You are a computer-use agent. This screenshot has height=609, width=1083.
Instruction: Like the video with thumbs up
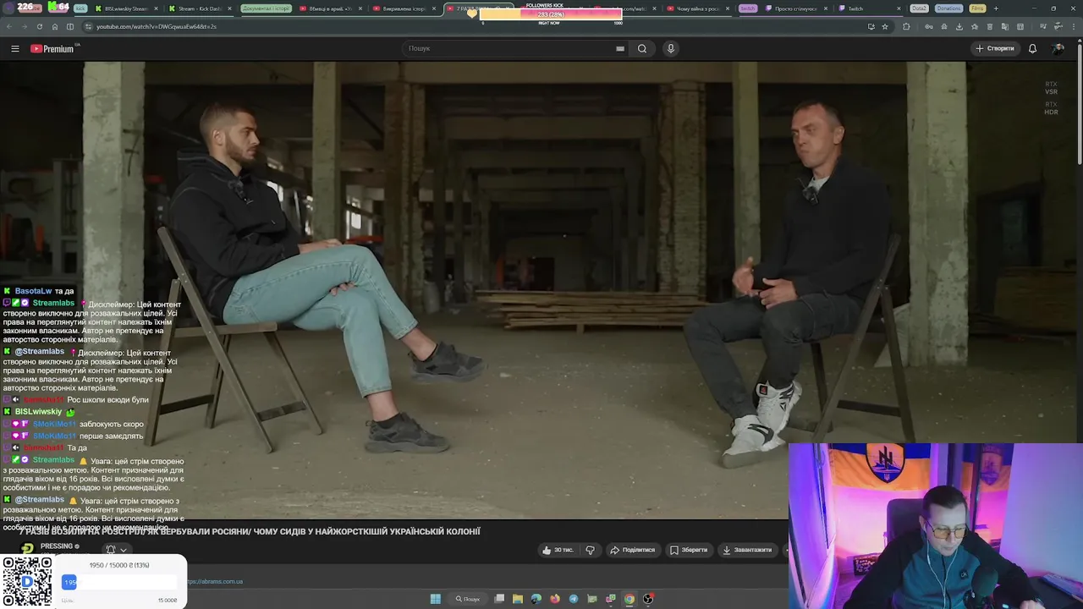tap(558, 550)
